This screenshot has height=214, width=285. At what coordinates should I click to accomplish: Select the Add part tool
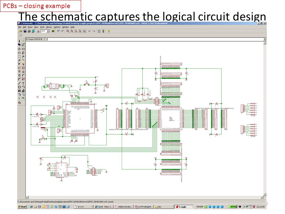[23, 64]
